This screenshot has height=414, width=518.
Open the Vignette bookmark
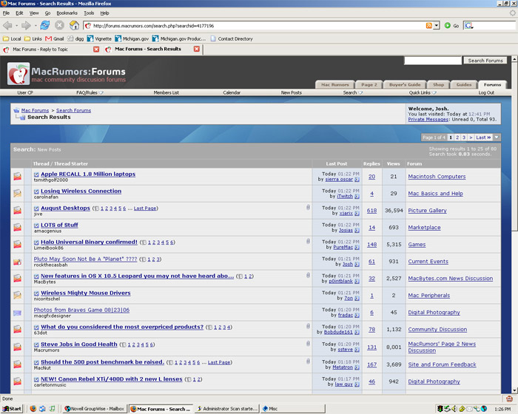(99, 38)
